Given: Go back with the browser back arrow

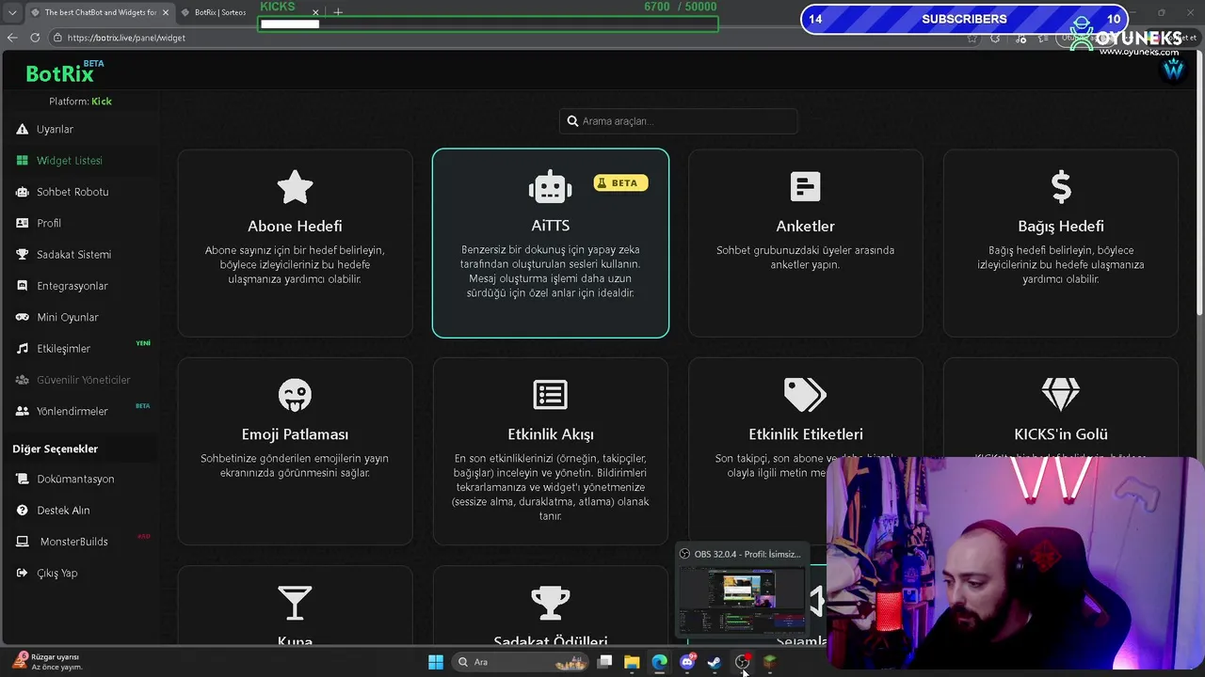Looking at the screenshot, I should (x=12, y=38).
